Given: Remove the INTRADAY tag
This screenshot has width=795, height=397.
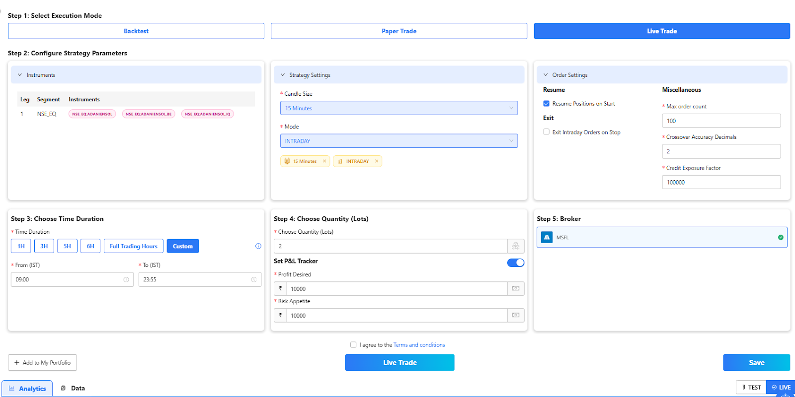Looking at the screenshot, I should pos(377,161).
